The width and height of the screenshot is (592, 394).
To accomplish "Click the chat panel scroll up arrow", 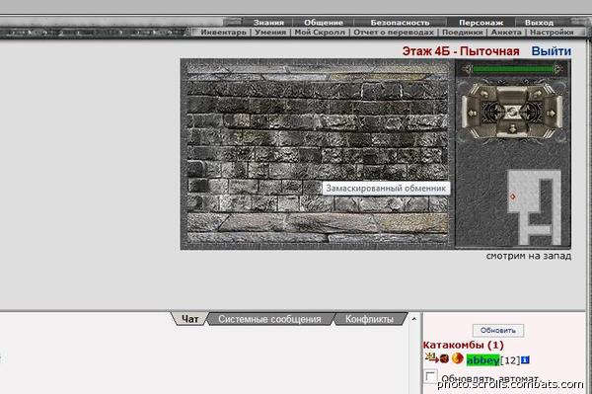I will pos(414,319).
